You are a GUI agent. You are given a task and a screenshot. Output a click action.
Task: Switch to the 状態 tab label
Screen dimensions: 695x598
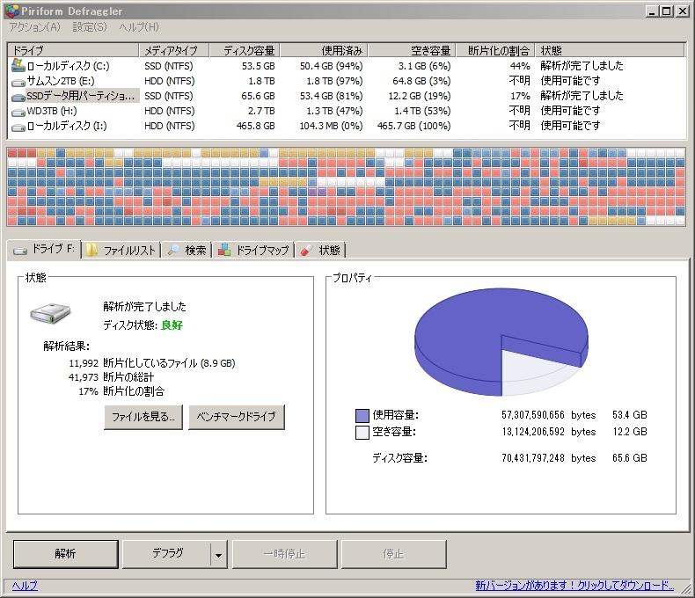[329, 251]
